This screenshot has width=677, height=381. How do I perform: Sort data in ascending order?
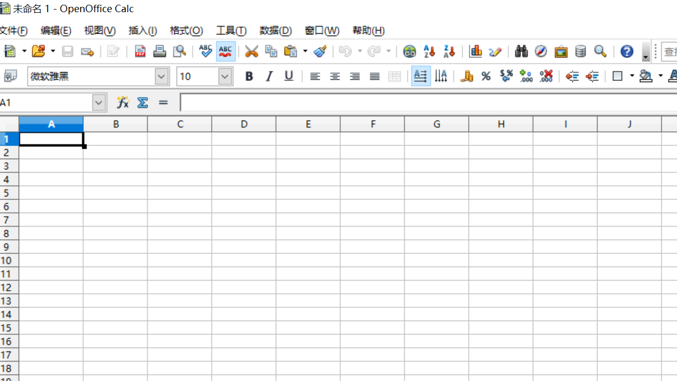429,51
